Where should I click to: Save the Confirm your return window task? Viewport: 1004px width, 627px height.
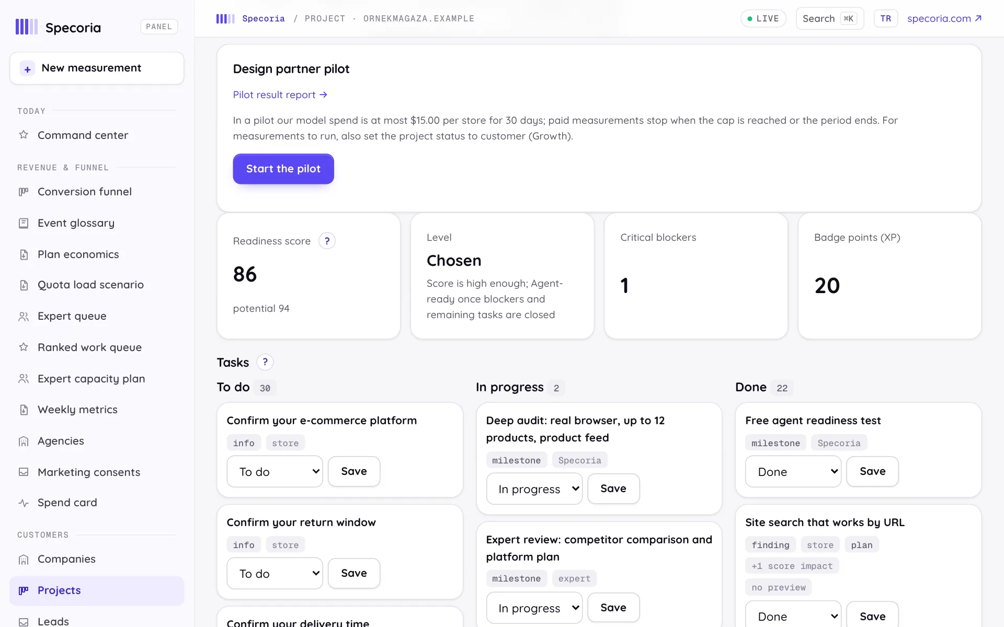[354, 573]
